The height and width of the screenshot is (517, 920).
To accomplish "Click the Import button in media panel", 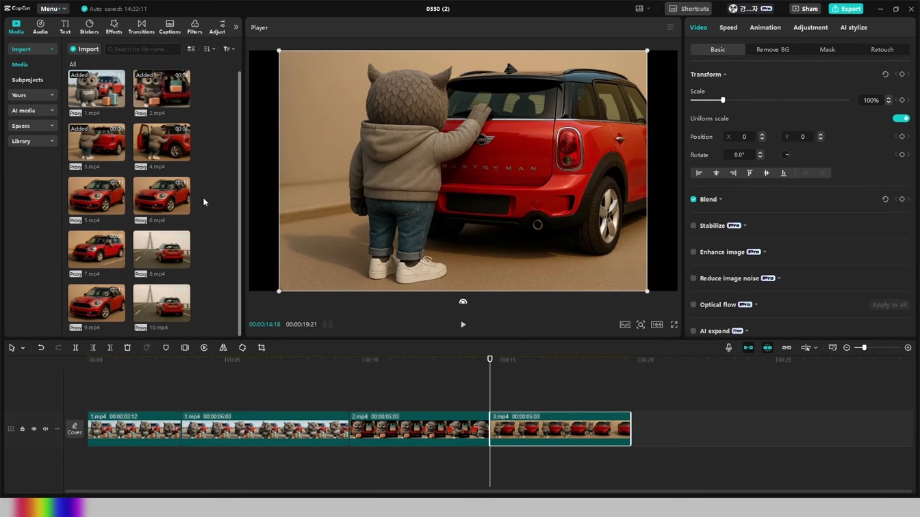I will coord(84,49).
